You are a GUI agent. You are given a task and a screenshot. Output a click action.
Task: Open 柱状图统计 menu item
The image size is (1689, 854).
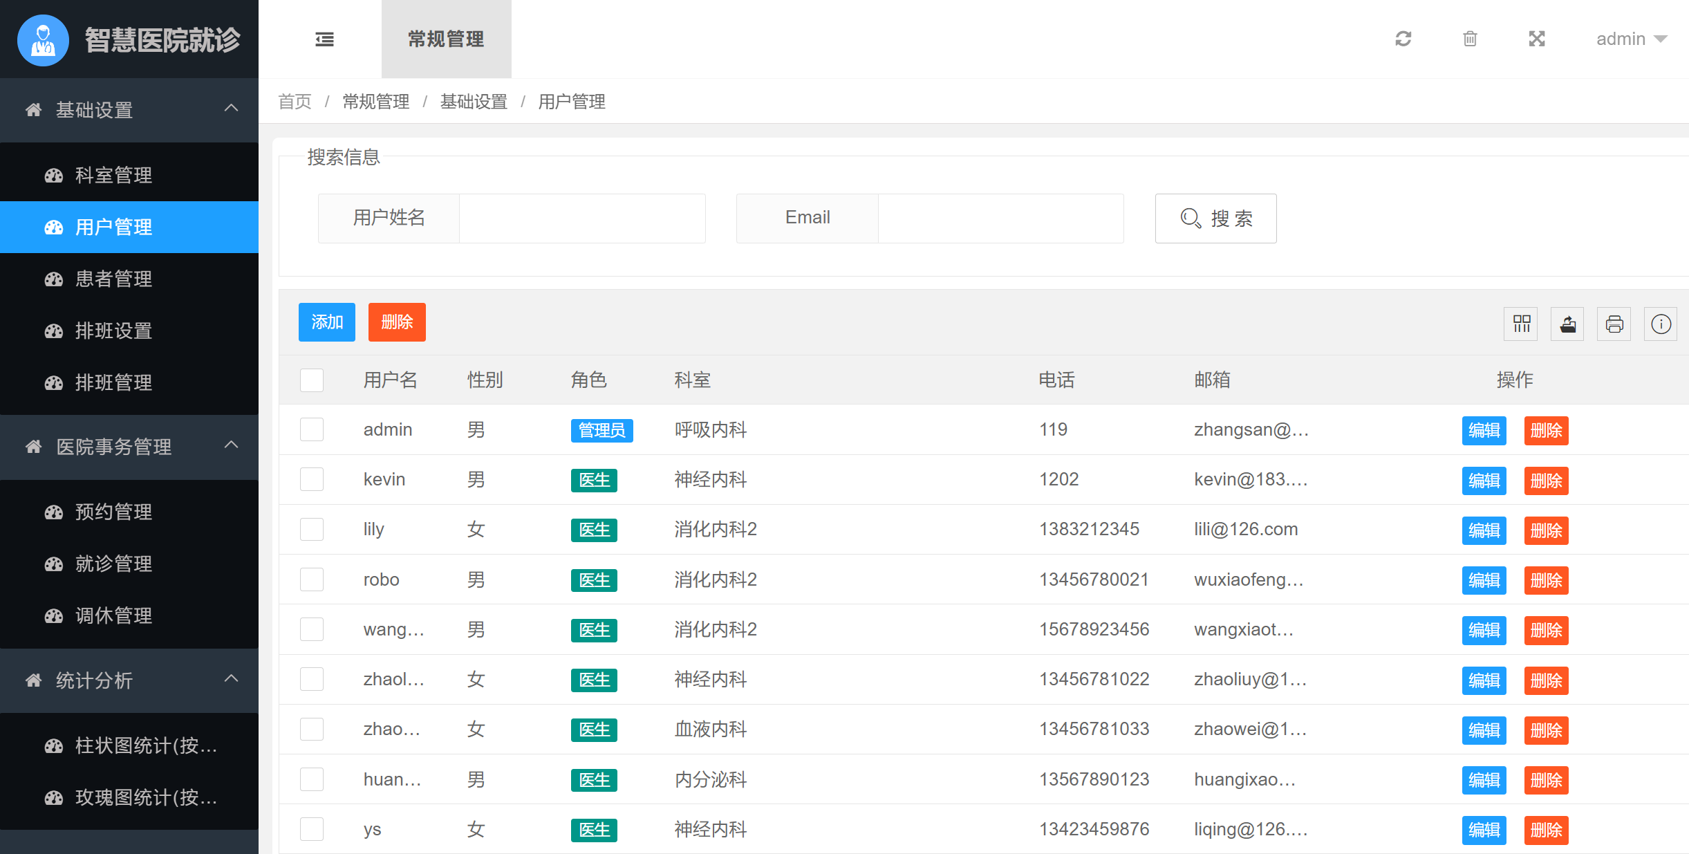pos(129,746)
